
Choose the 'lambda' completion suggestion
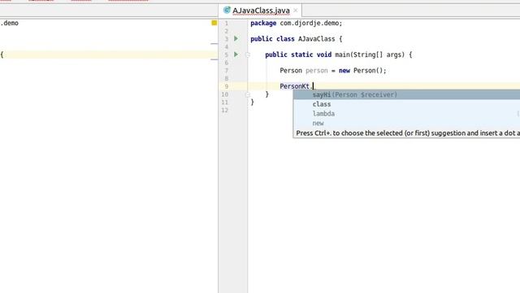[406, 114]
